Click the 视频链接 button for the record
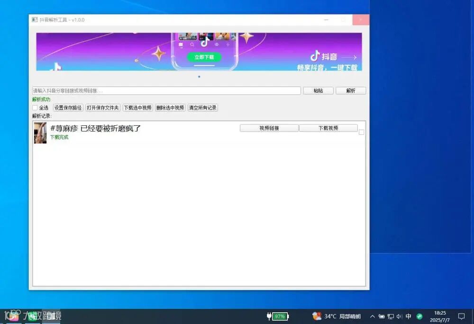The height and width of the screenshot is (324, 474). 269,128
